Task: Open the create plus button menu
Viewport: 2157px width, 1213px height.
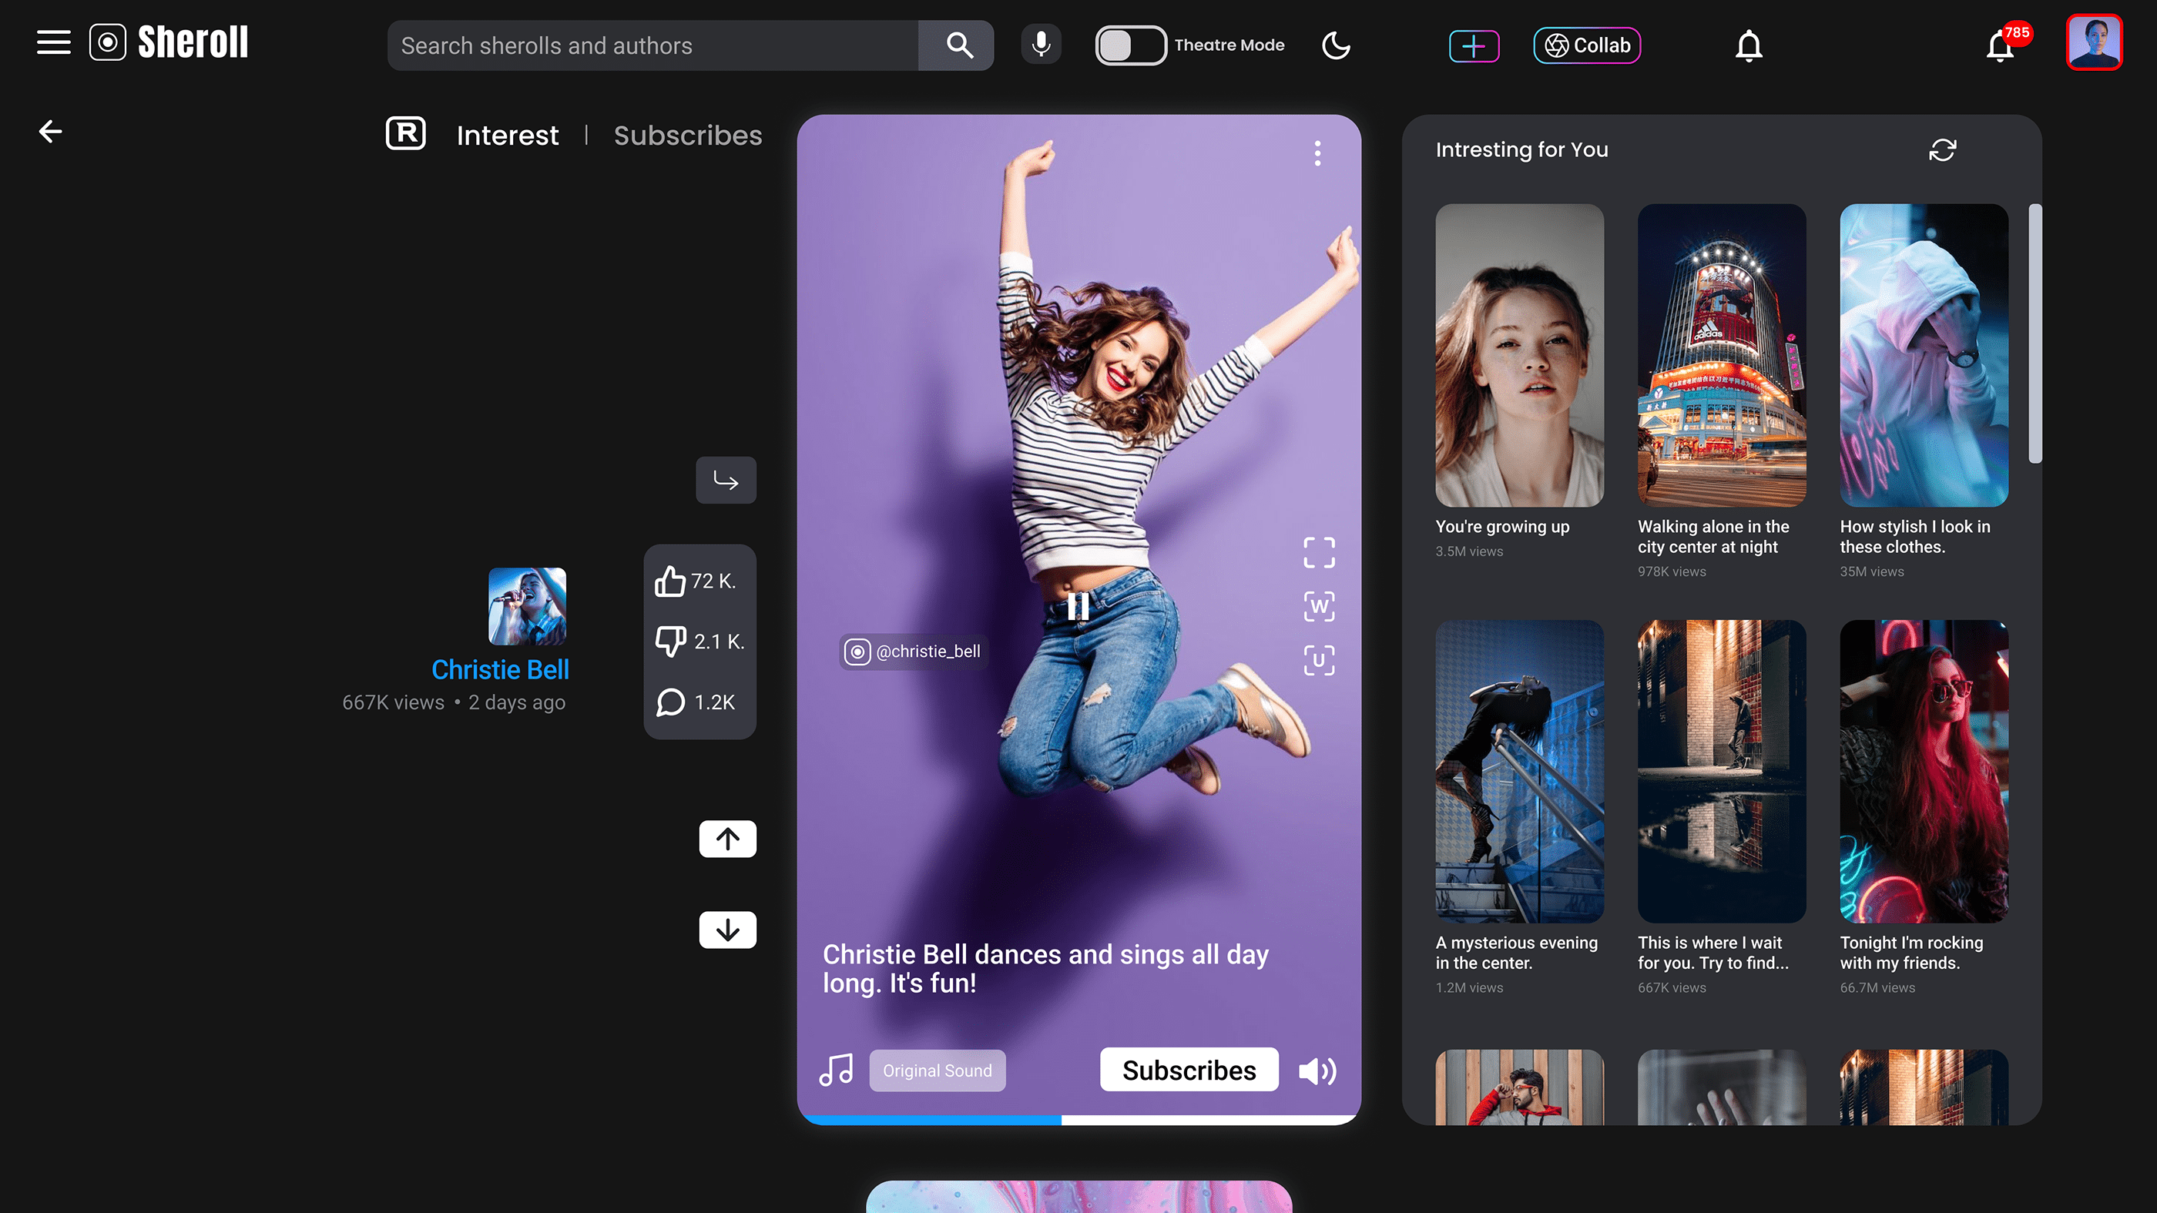Action: 1474,45
